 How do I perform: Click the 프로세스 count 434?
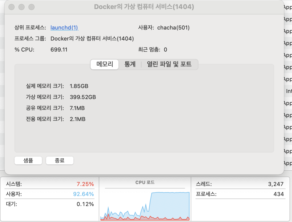click(278, 194)
